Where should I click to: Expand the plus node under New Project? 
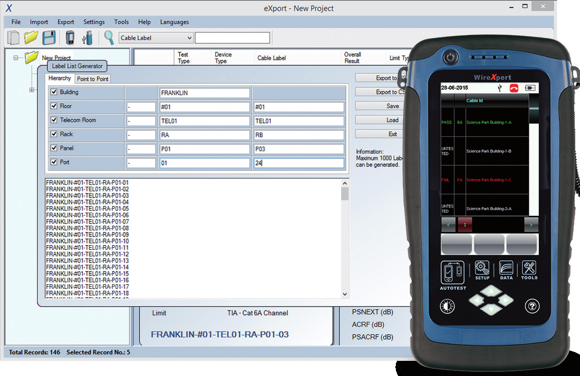coord(31,90)
